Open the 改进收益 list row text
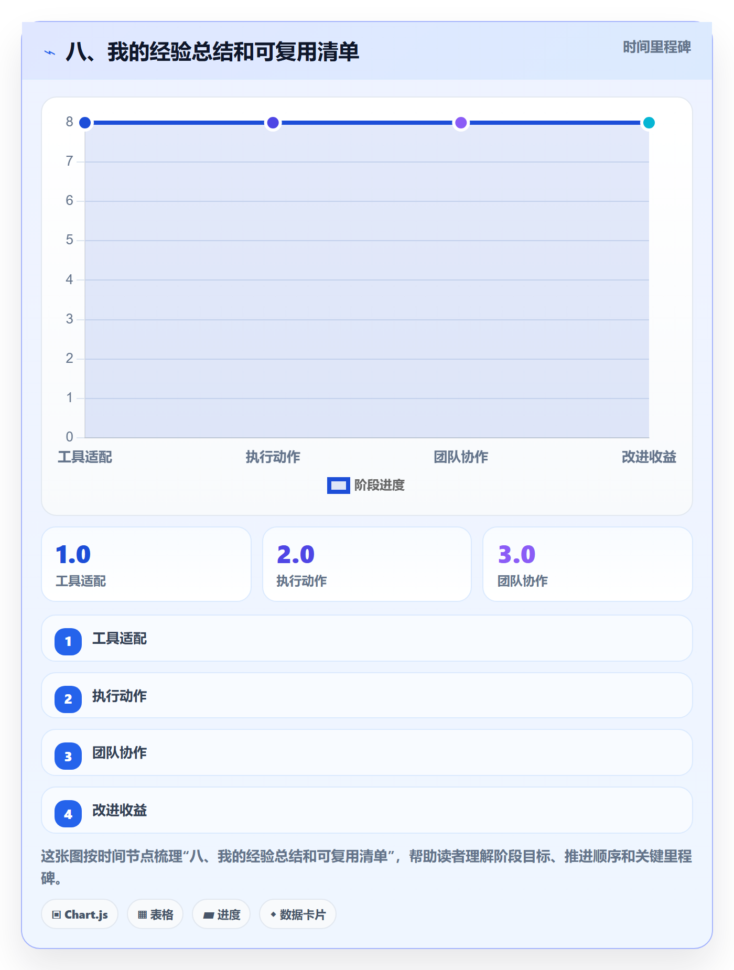The height and width of the screenshot is (970, 734). click(x=120, y=811)
